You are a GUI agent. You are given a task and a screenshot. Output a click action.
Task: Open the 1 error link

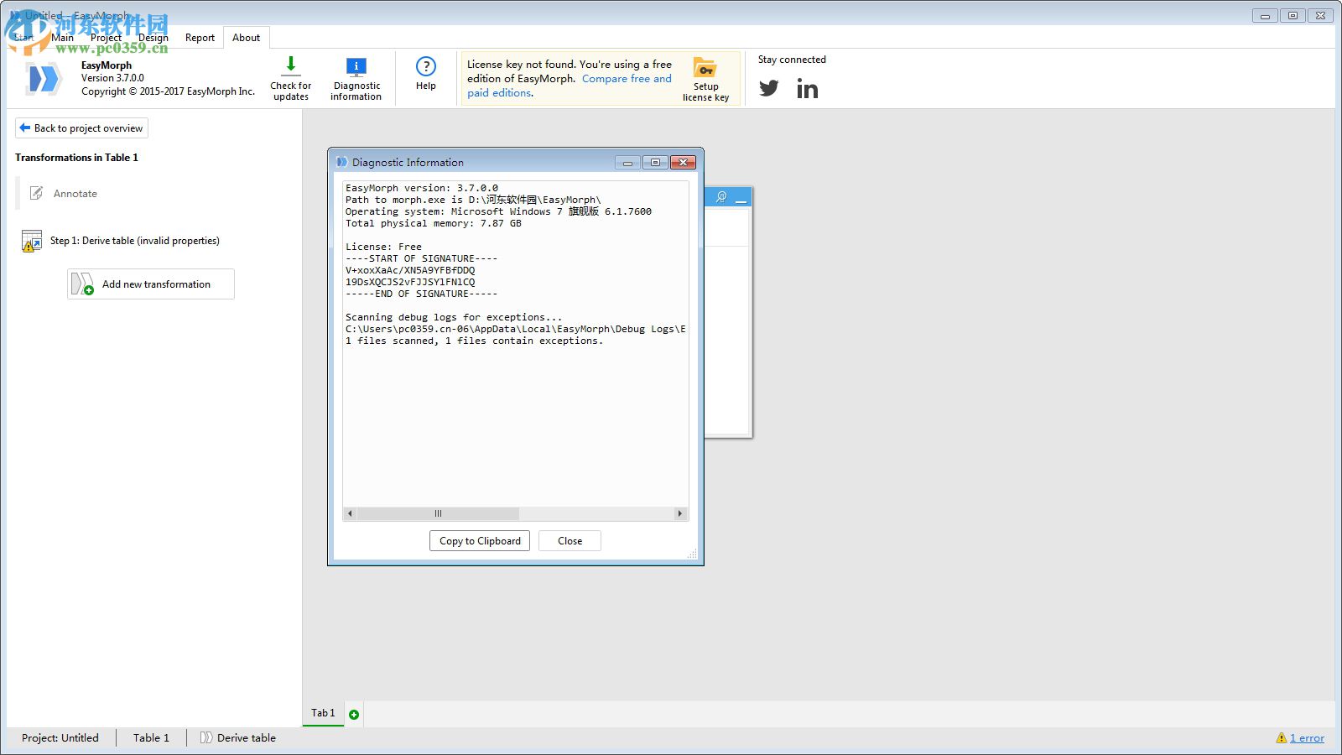[x=1307, y=738]
